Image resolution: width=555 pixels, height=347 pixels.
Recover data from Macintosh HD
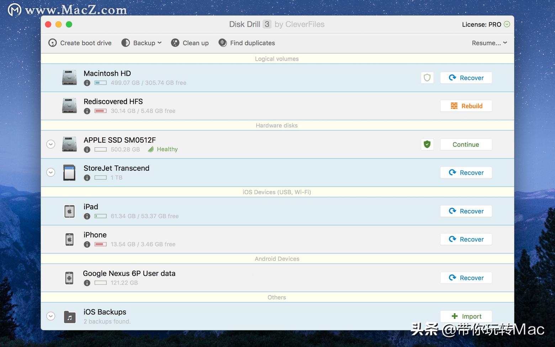click(466, 78)
